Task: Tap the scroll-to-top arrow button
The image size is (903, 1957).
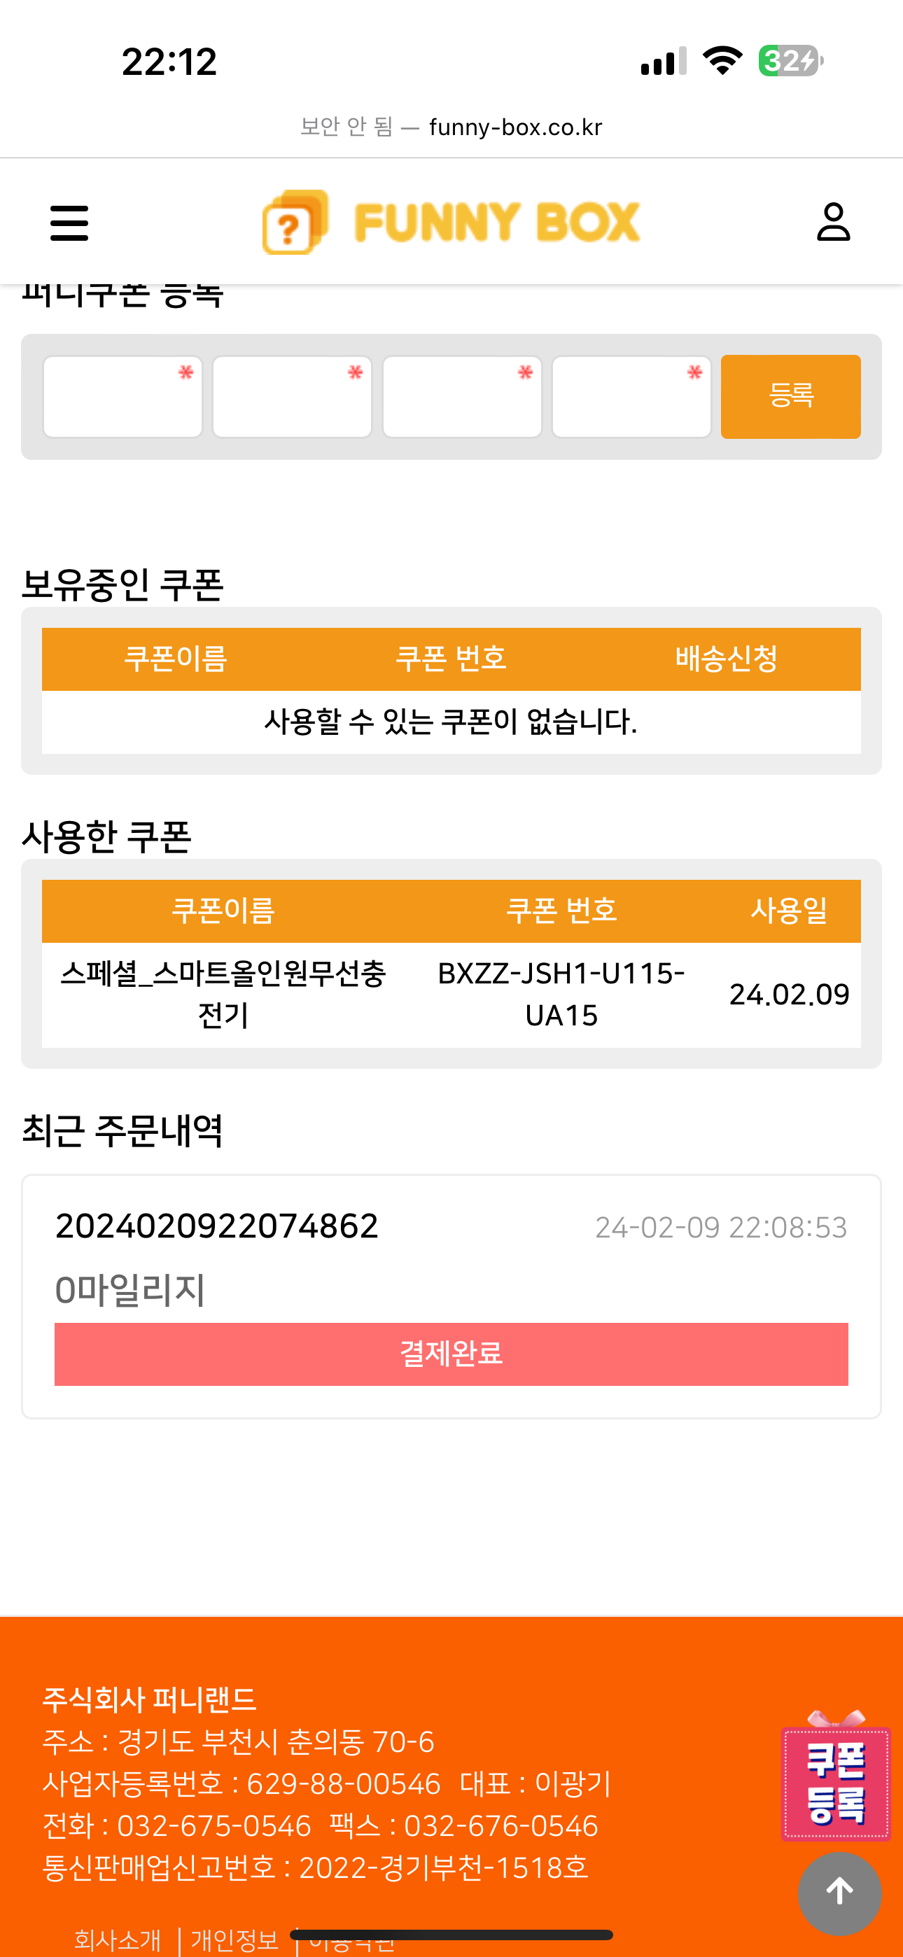Action: click(x=839, y=1892)
